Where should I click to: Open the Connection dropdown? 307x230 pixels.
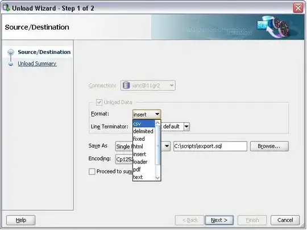pyautogui.click(x=148, y=85)
